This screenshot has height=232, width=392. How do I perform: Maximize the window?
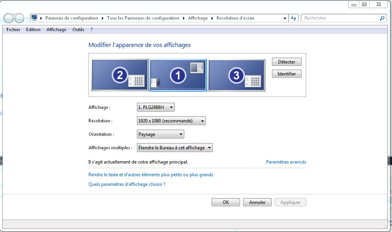tap(364, 5)
